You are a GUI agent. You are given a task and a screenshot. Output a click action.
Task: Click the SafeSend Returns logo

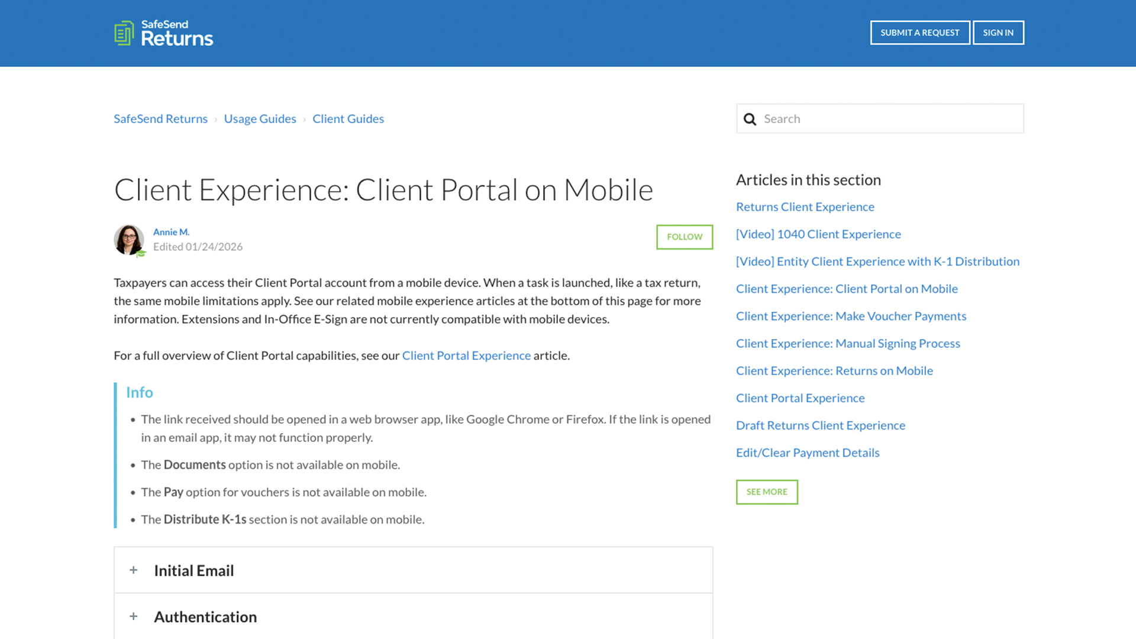click(x=163, y=33)
